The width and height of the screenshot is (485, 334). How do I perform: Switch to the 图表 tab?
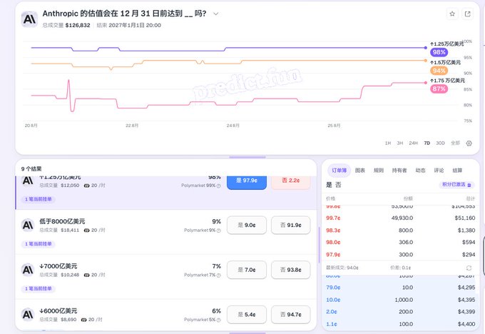359,171
